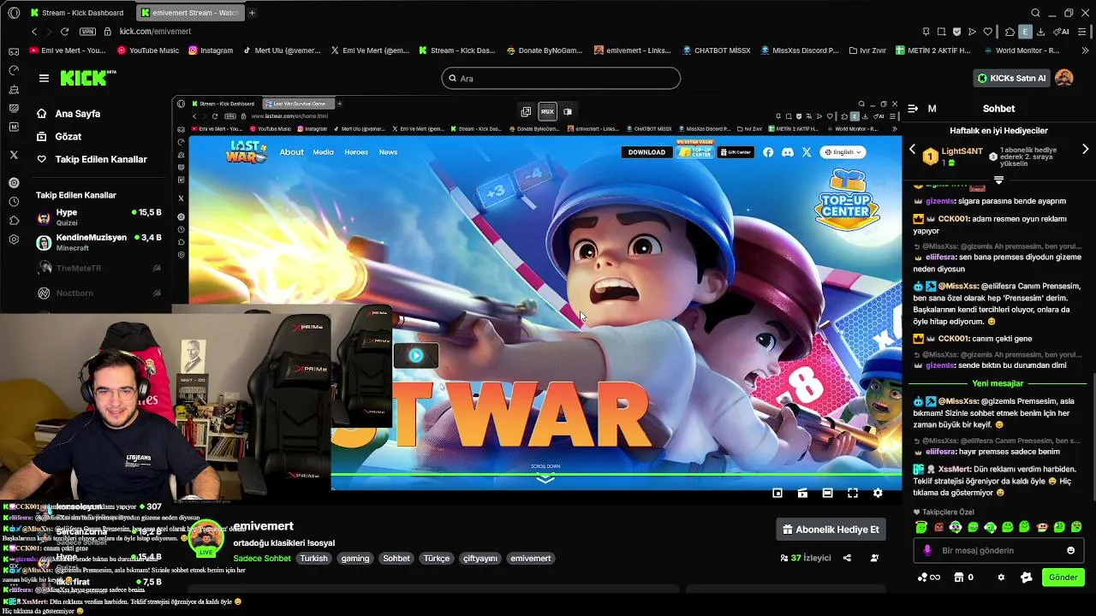This screenshot has height=616, width=1096.
Task: Click KICKs Satın Al button
Action: click(1012, 78)
